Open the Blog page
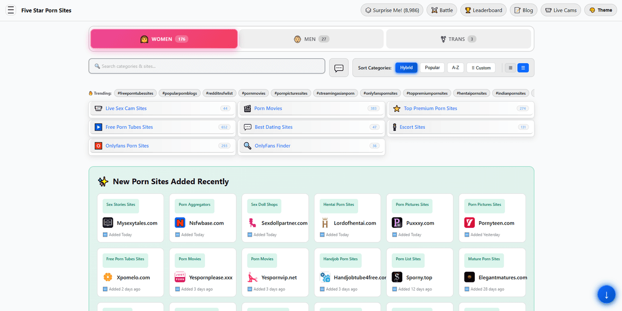The image size is (622, 311). pos(524,10)
